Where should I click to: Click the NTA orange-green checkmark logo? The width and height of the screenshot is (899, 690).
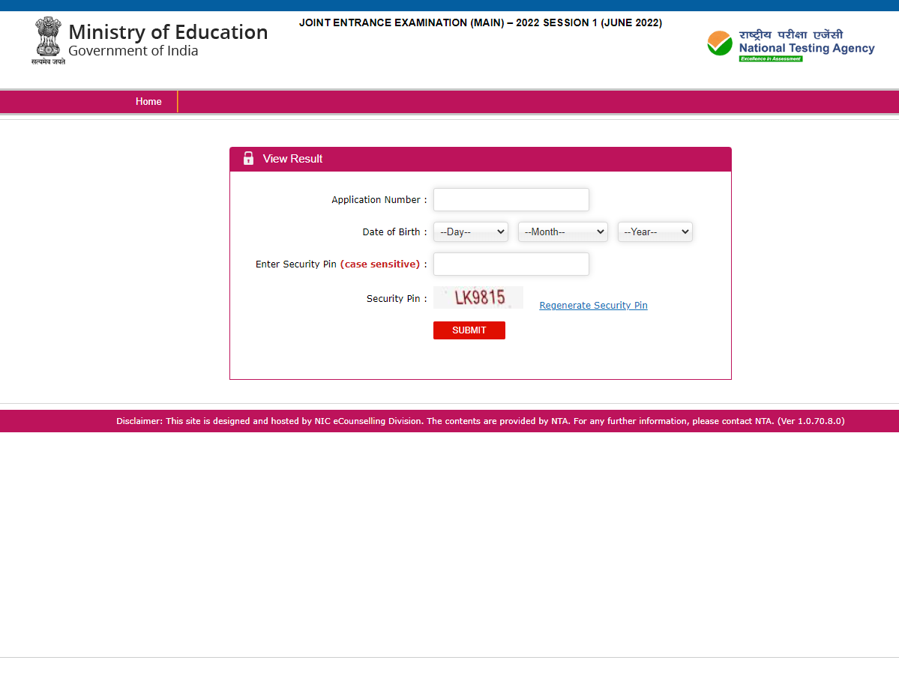[720, 43]
